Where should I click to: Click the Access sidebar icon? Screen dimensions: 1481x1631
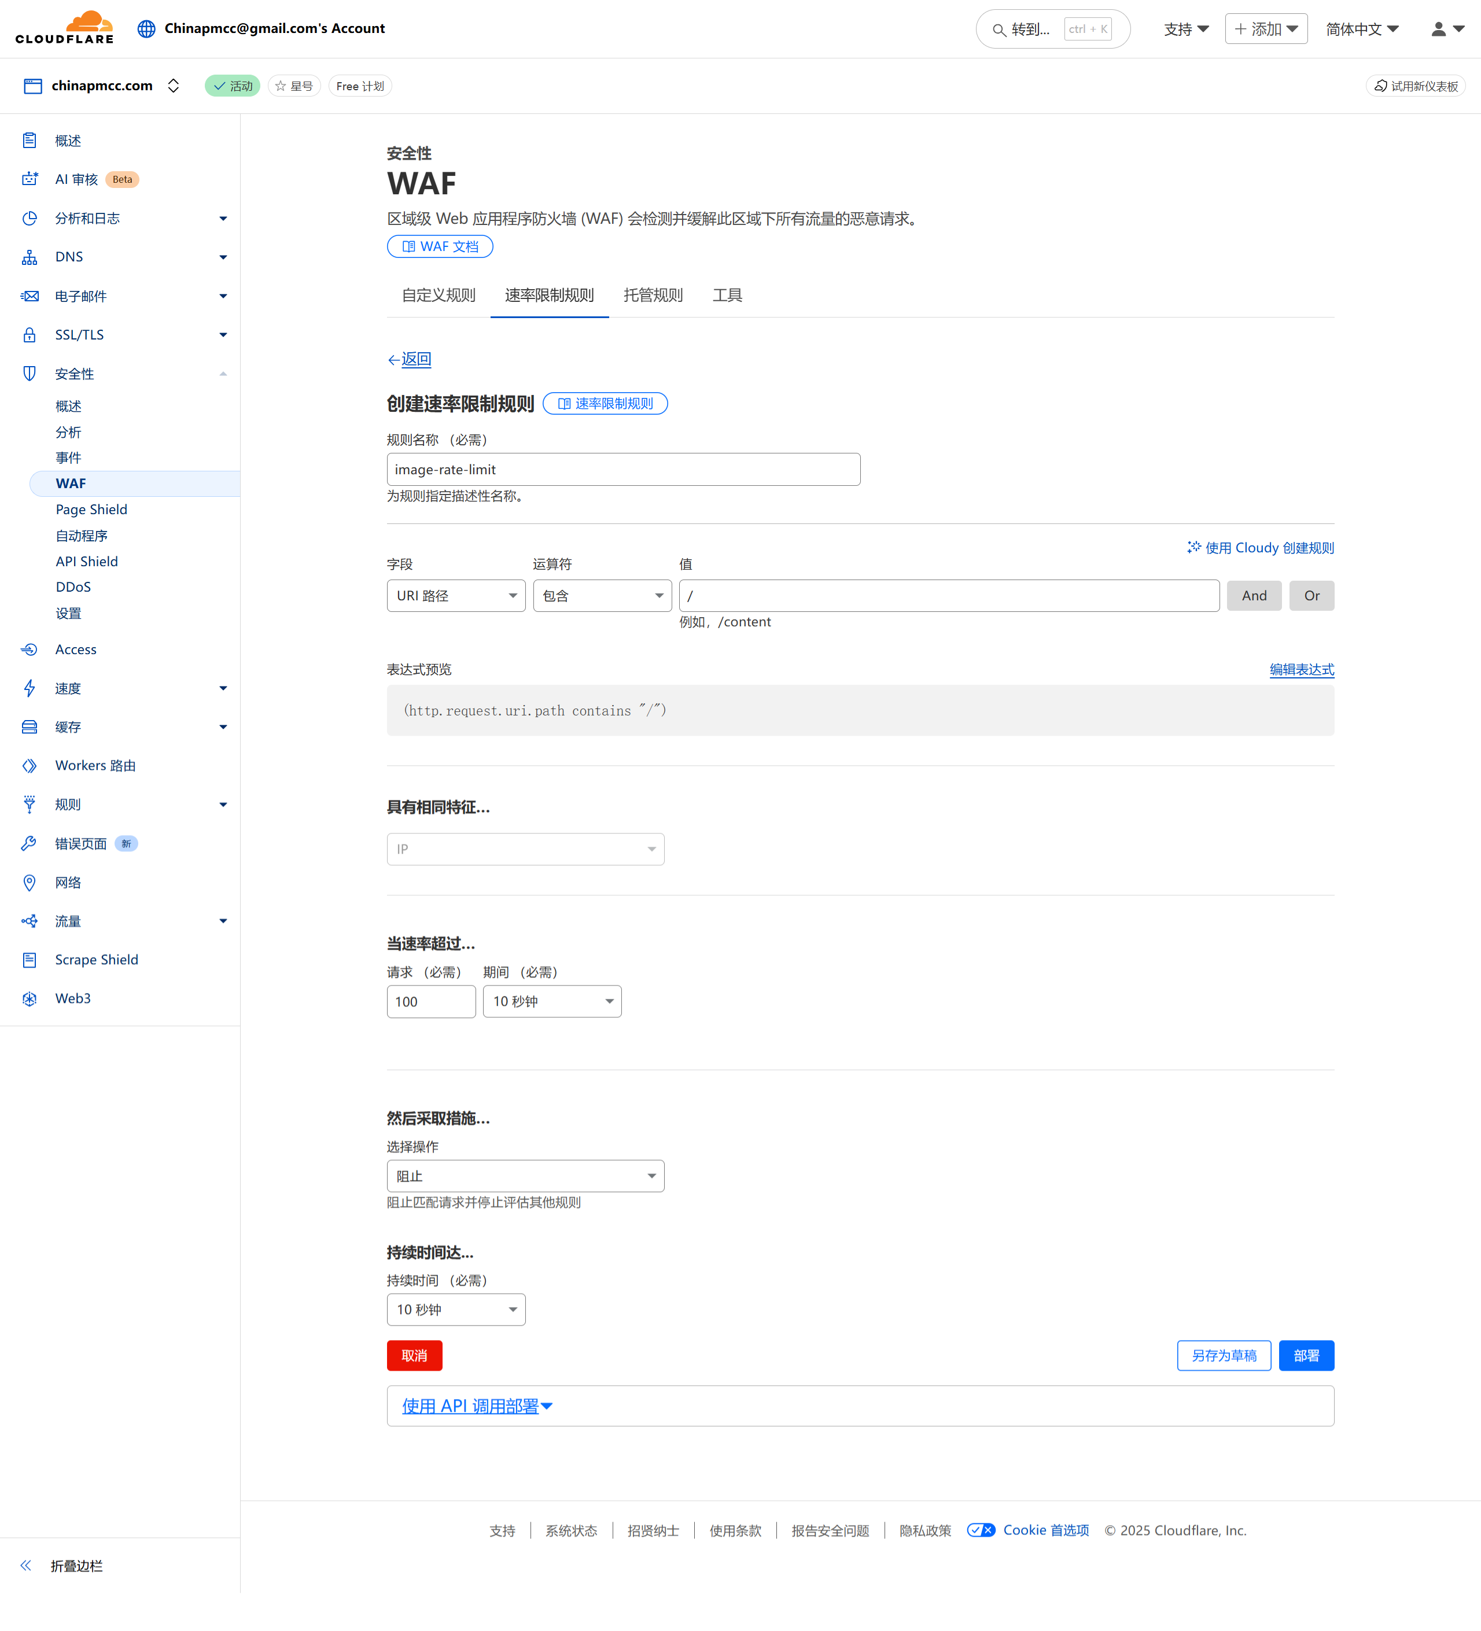(30, 650)
